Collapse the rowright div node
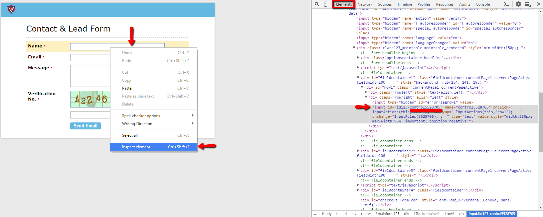 366,97
